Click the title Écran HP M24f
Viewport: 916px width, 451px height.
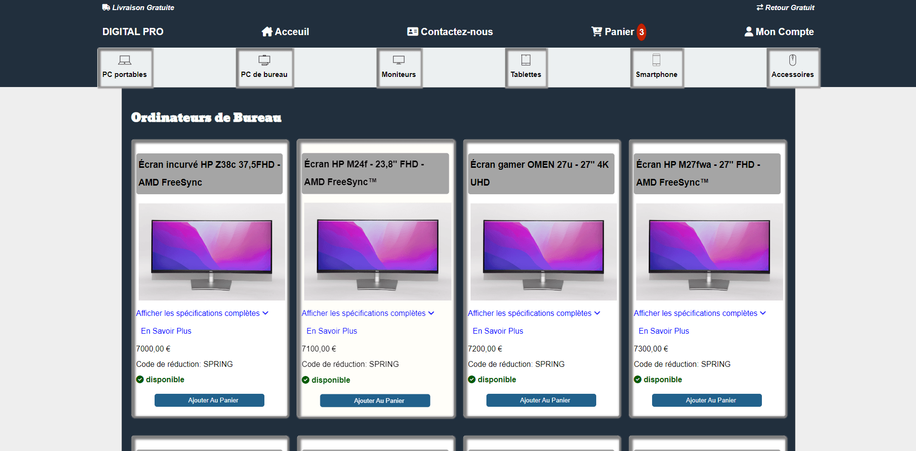375,173
